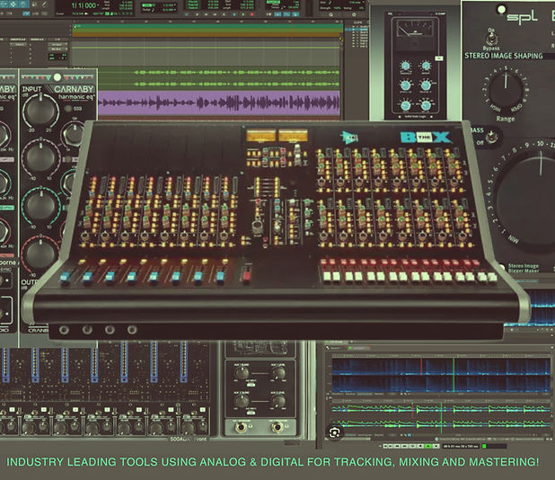Click the AUX 1 LEVEL knob
The width and height of the screenshot is (555, 480).
(x=277, y=373)
